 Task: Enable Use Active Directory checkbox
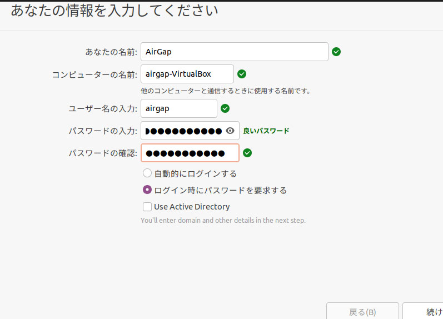pyautogui.click(x=147, y=207)
